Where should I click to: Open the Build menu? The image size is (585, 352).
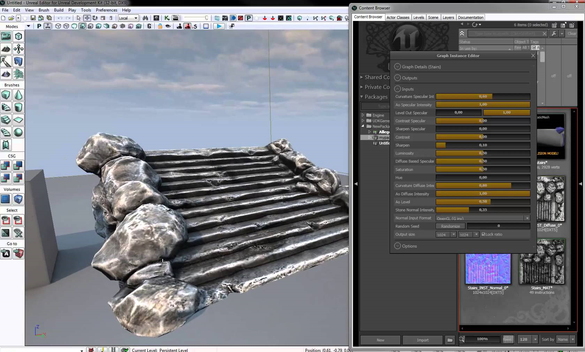coord(58,10)
